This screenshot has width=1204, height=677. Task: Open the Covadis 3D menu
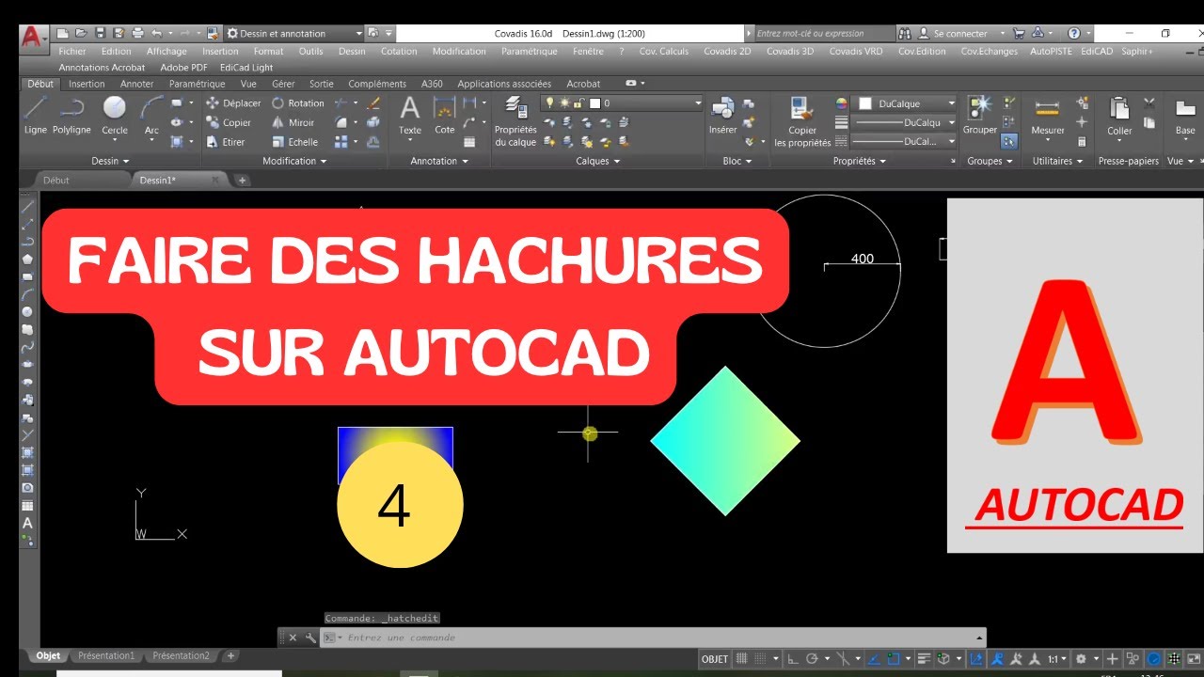coord(789,52)
